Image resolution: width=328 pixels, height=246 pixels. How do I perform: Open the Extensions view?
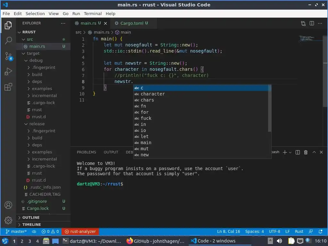click(8, 87)
